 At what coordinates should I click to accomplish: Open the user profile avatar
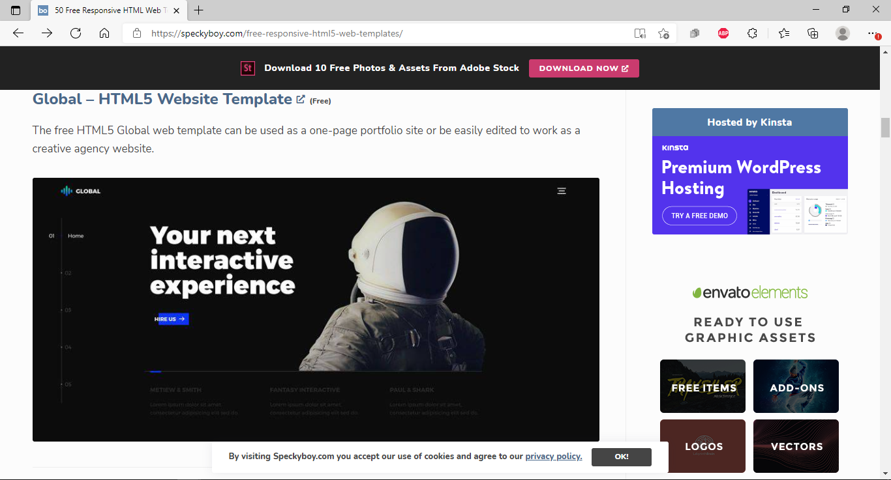[843, 33]
